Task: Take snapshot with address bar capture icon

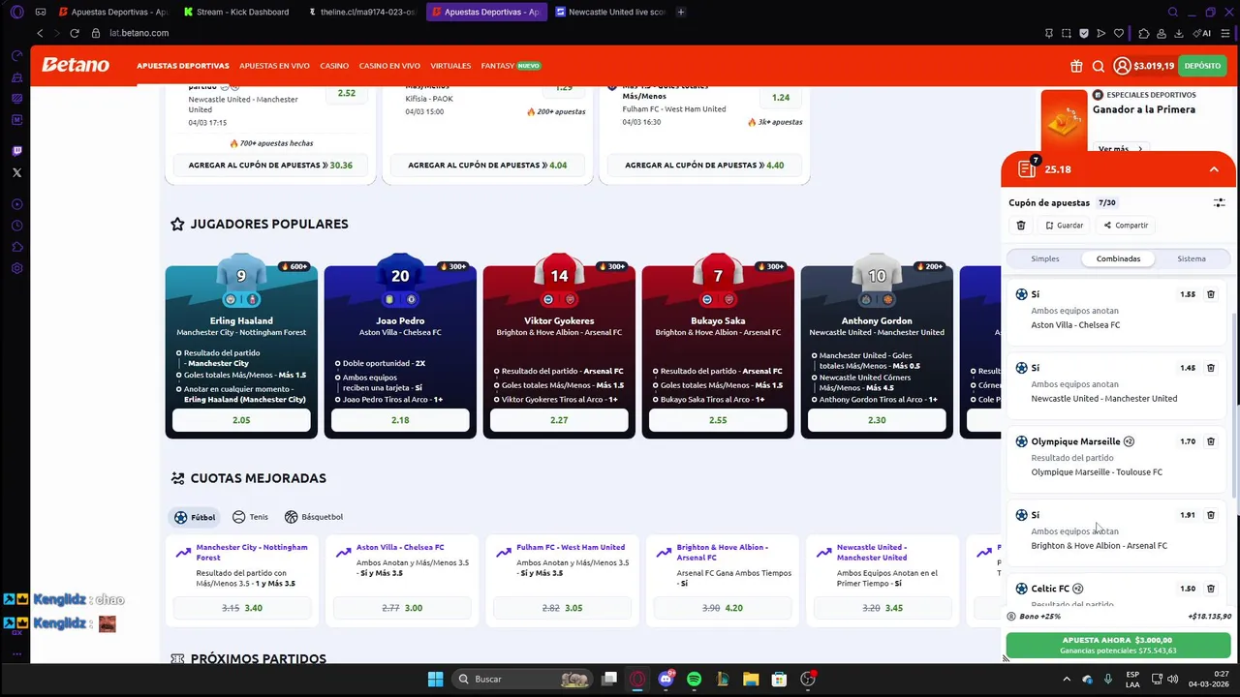Action: tap(1067, 33)
